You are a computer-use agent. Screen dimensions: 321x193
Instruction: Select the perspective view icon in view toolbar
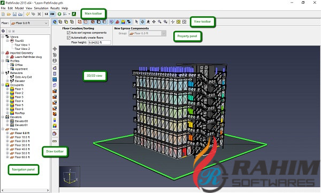55,22
